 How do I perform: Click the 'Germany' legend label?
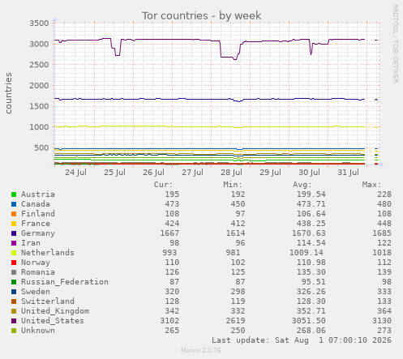(x=38, y=233)
